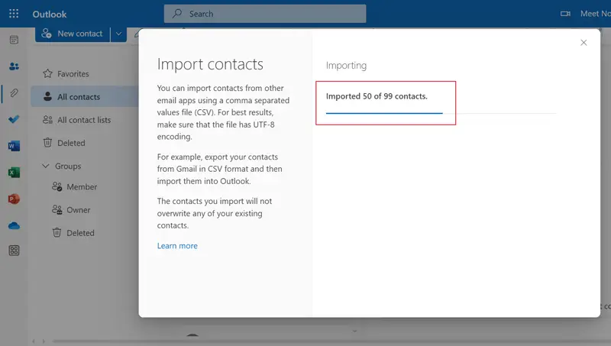Click the 'Importing' heading text

(346, 66)
